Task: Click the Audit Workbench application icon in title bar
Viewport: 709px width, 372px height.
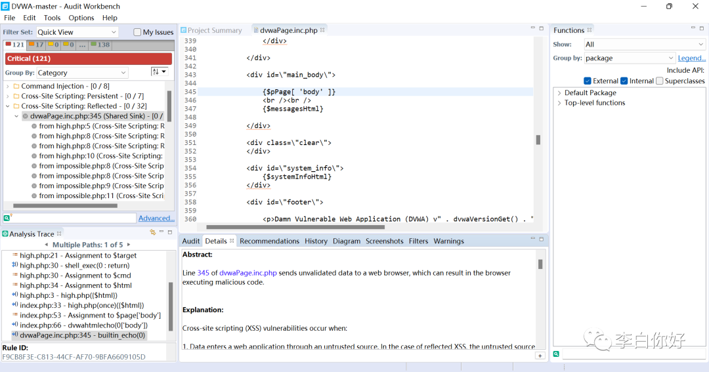Action: point(5,7)
